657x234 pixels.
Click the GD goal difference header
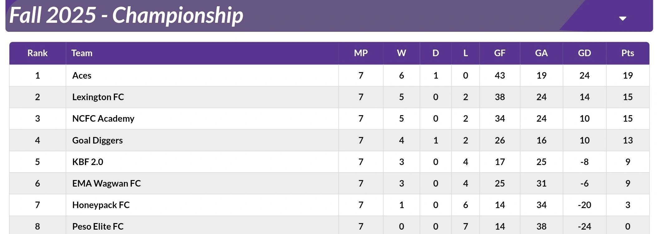point(584,53)
